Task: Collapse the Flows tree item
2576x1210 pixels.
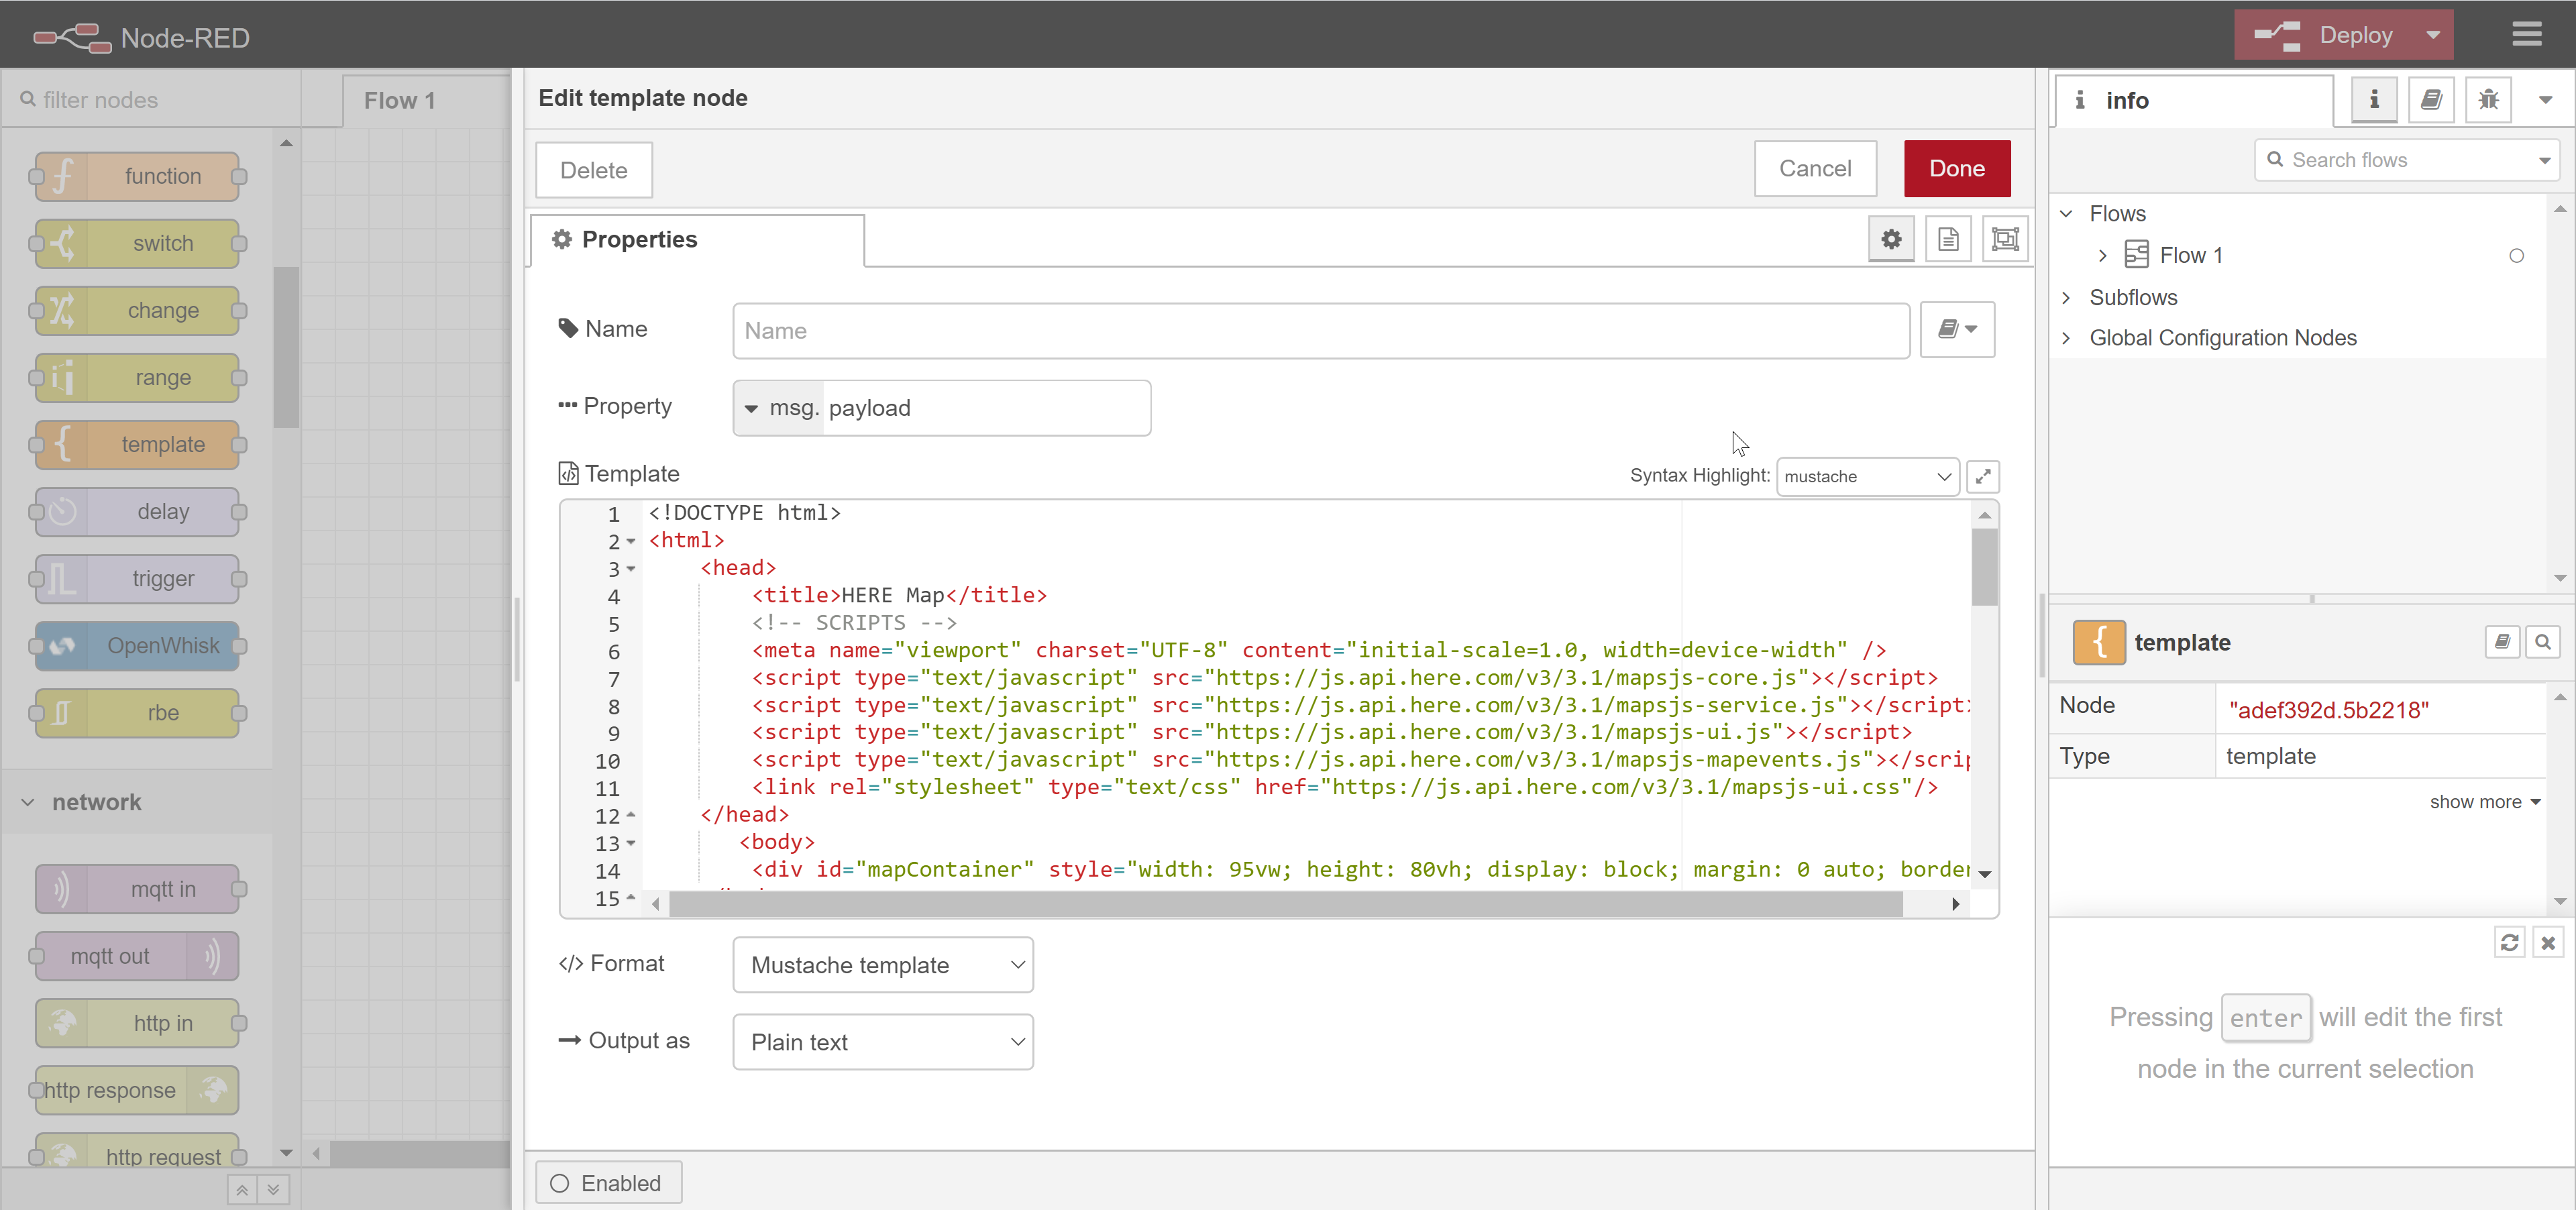Action: coord(2066,213)
